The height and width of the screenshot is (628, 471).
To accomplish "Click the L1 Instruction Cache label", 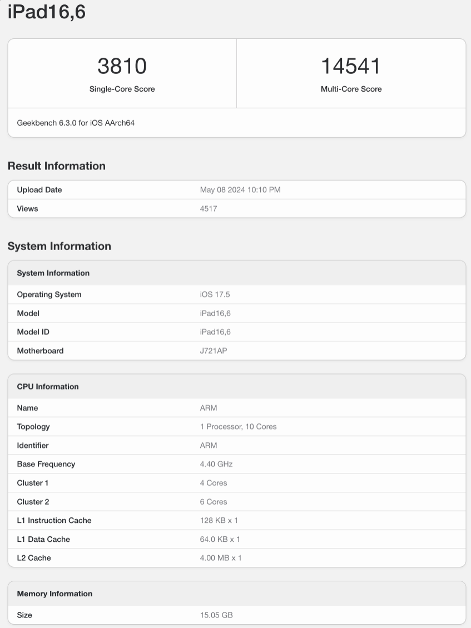I will tap(54, 521).
